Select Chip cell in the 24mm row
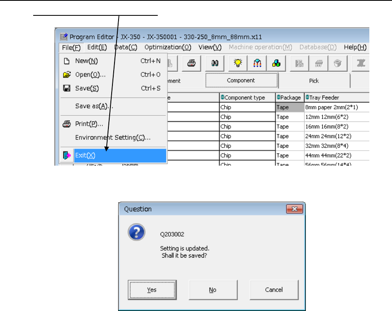Screen dimensions: 392x311 pos(247,136)
